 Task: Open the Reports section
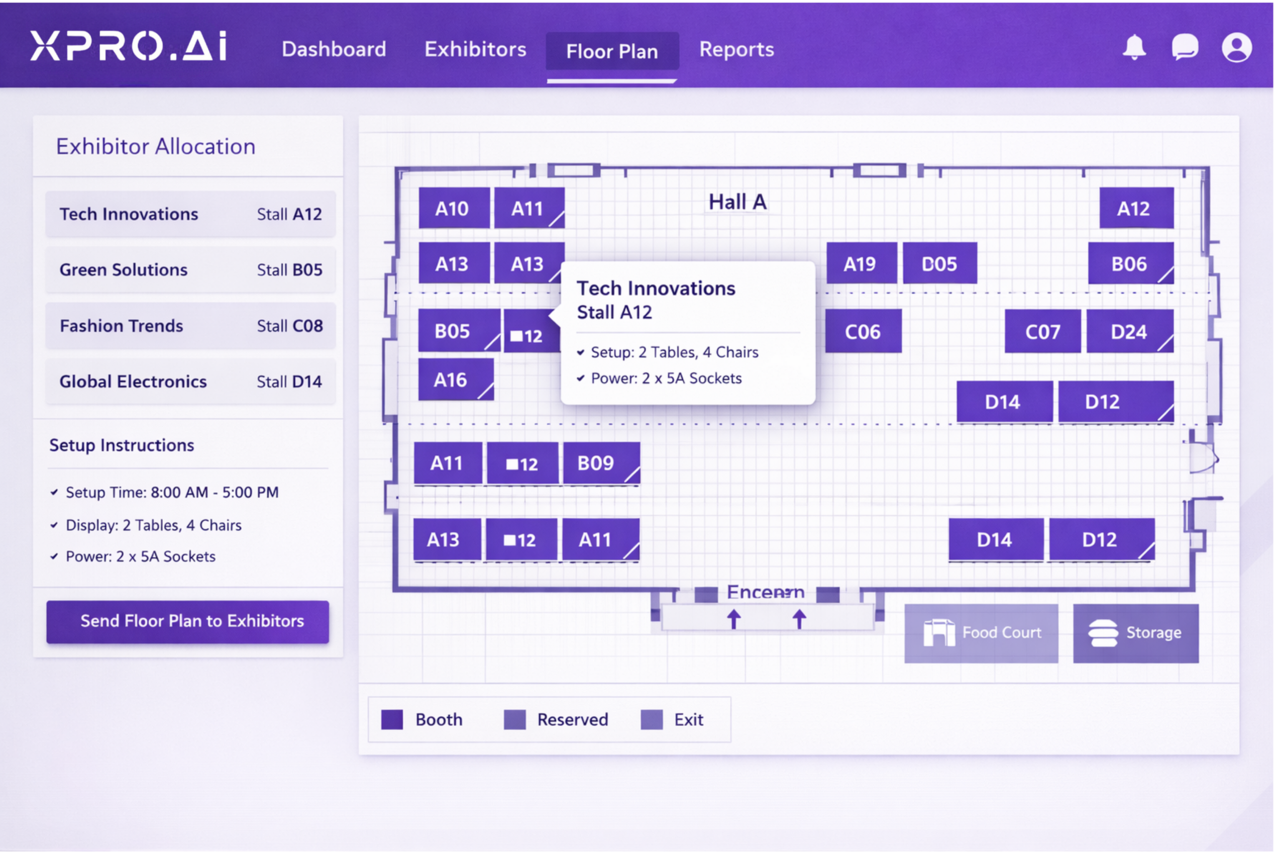[x=737, y=50]
